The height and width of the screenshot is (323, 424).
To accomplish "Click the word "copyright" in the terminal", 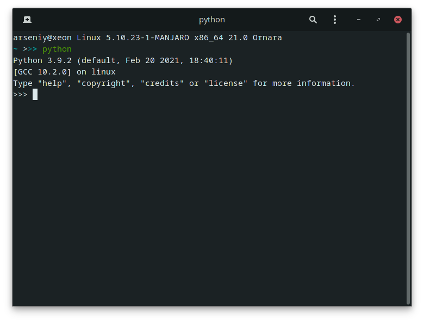I will [104, 84].
